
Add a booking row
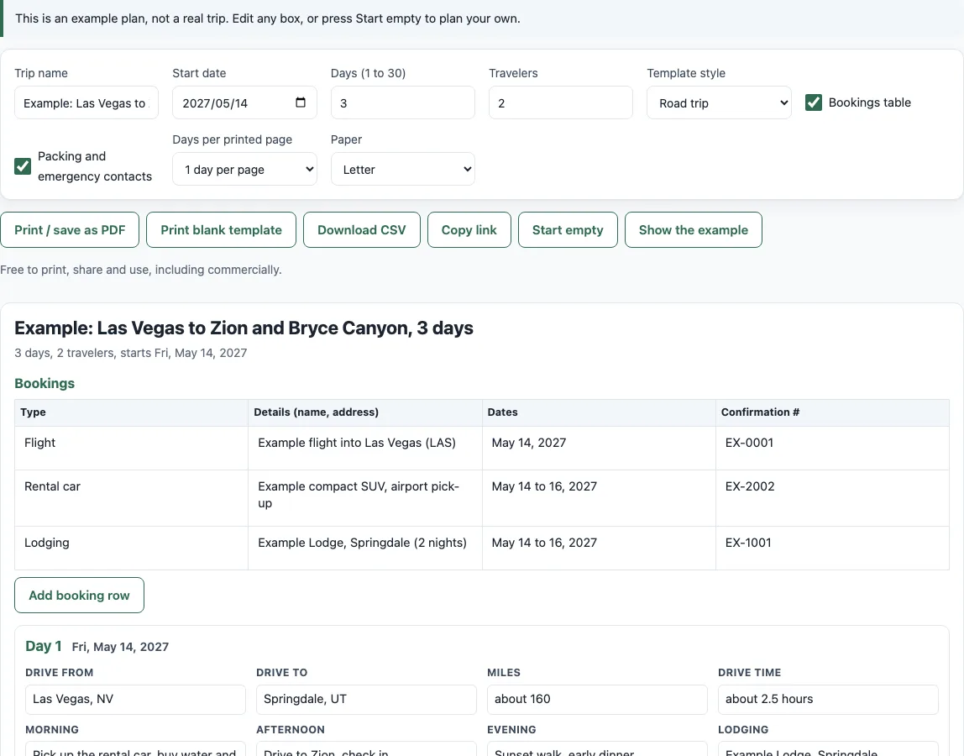click(79, 595)
